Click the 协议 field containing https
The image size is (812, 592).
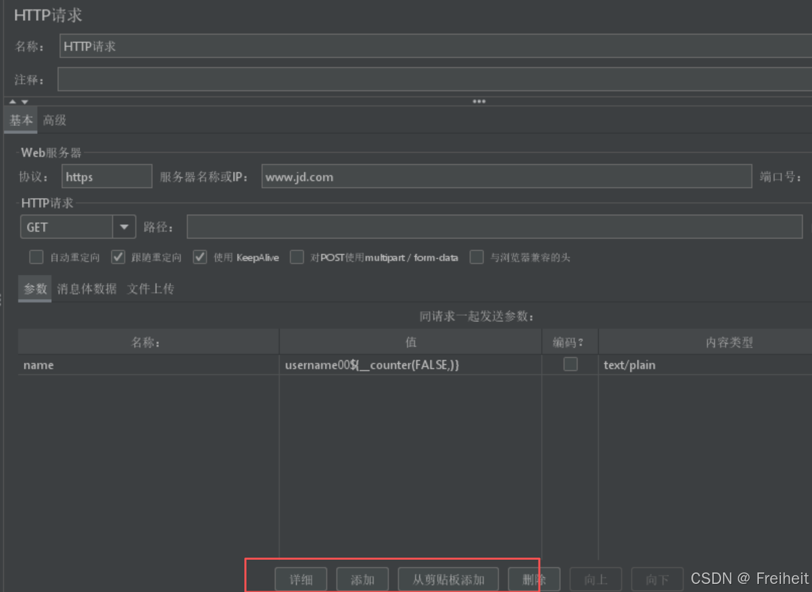pos(107,176)
